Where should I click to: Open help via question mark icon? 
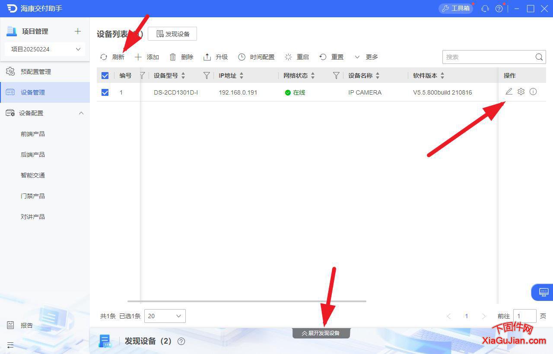tap(499, 8)
